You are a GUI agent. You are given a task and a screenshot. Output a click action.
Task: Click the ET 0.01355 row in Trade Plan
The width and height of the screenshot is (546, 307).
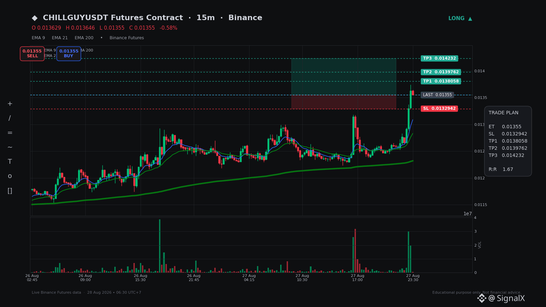tap(505, 127)
